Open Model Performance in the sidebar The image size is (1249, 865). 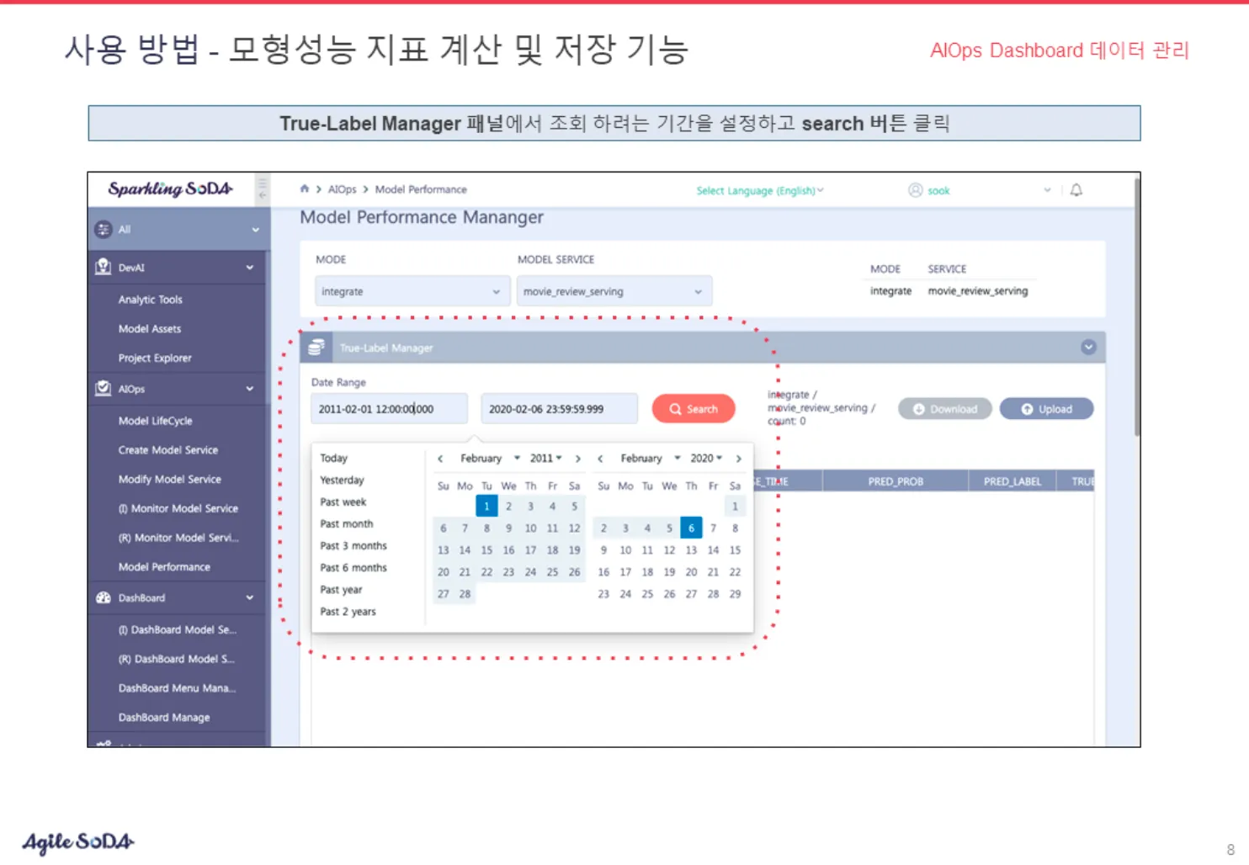tap(164, 567)
